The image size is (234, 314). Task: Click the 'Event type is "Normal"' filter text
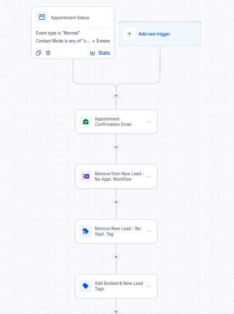(x=58, y=33)
